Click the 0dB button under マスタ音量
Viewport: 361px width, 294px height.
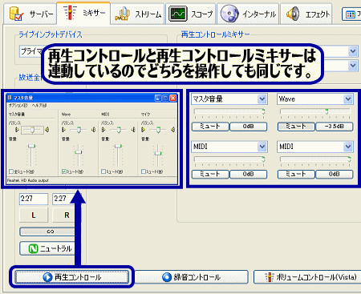point(249,127)
